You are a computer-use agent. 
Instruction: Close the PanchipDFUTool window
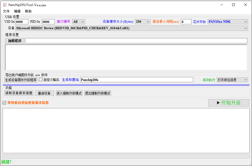245,5
